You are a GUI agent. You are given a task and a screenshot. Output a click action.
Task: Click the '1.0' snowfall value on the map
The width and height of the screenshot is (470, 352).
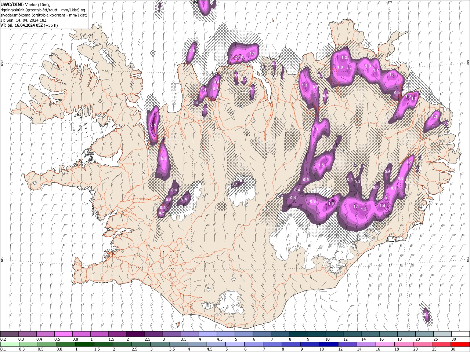[x=340, y=67]
